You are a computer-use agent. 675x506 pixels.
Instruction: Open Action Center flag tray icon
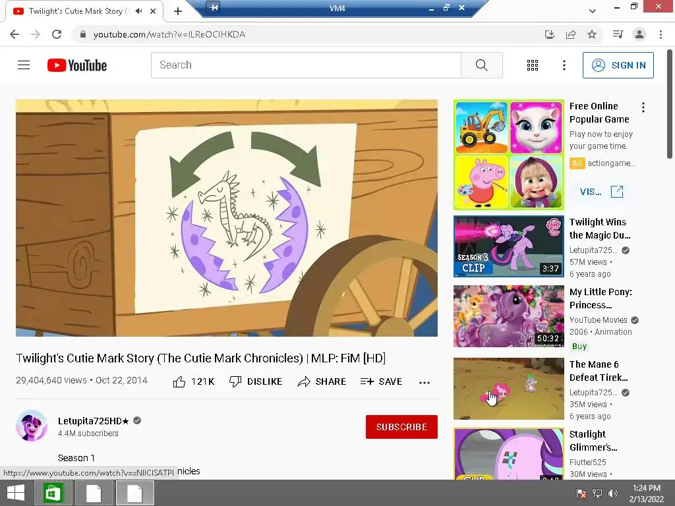581,493
